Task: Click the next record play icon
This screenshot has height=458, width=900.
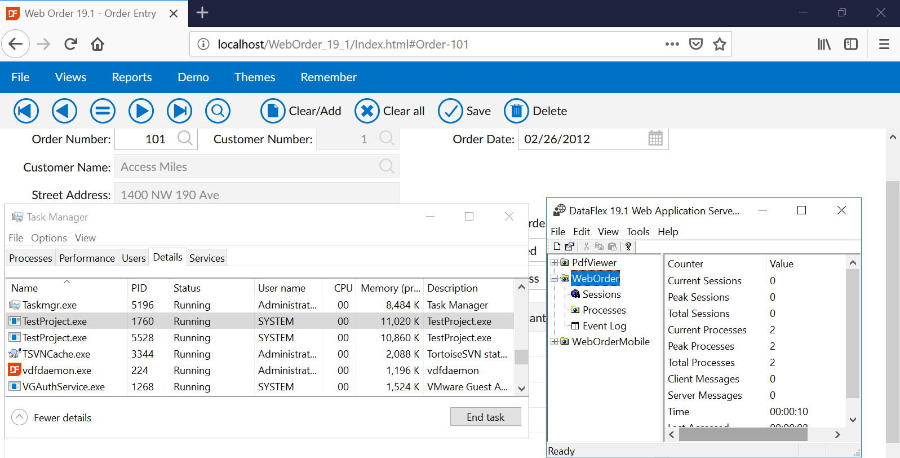Action: coord(141,111)
